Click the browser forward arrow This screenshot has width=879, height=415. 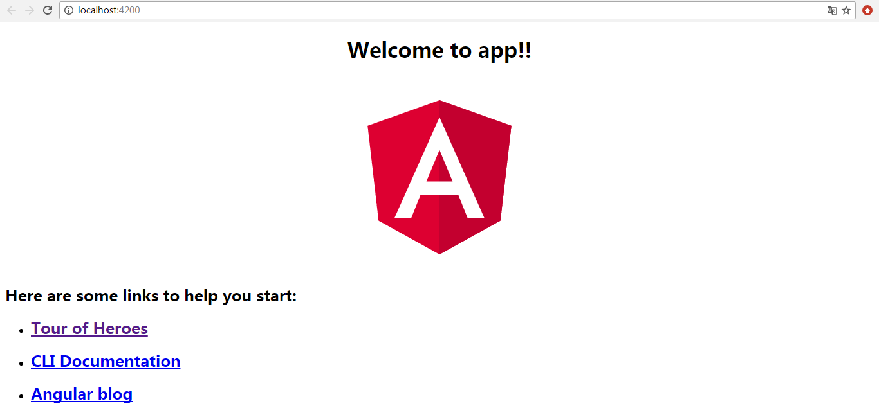pyautogui.click(x=29, y=10)
